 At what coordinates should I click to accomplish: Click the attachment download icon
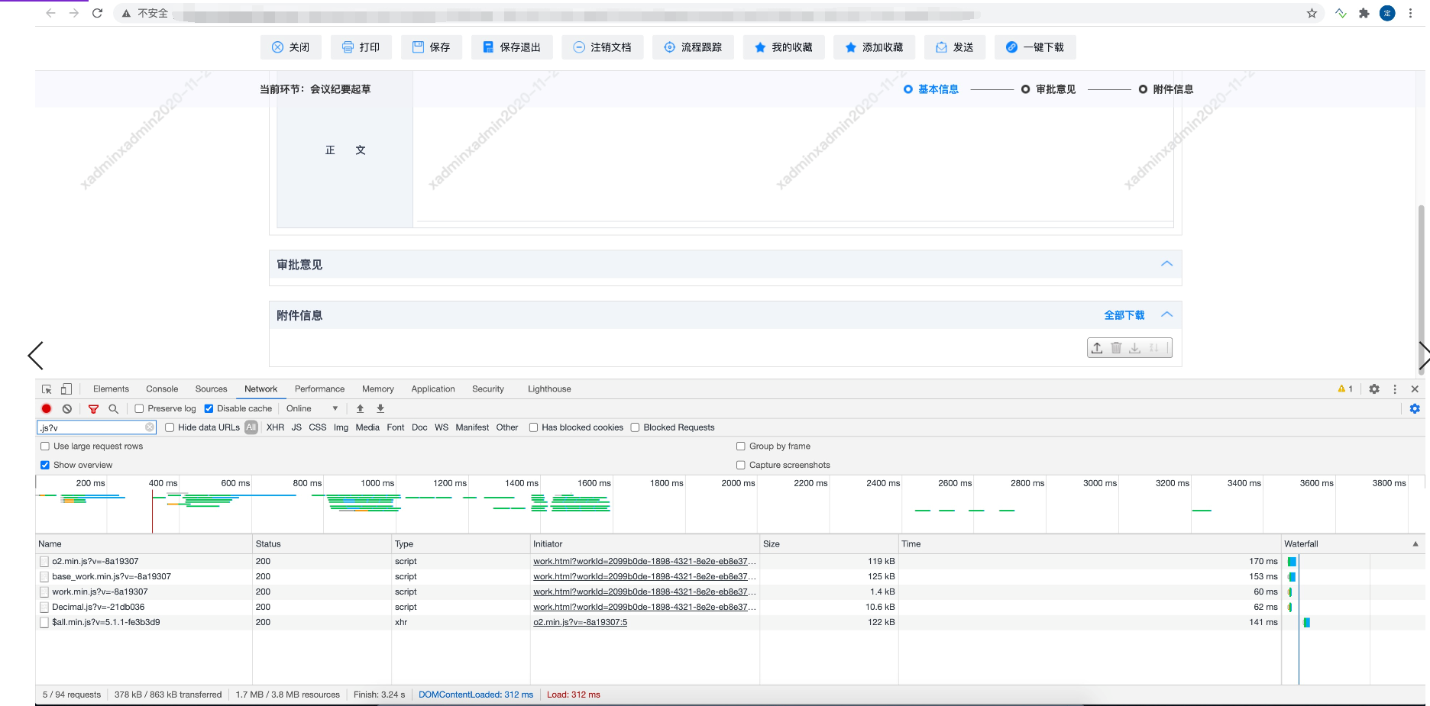click(x=1135, y=348)
